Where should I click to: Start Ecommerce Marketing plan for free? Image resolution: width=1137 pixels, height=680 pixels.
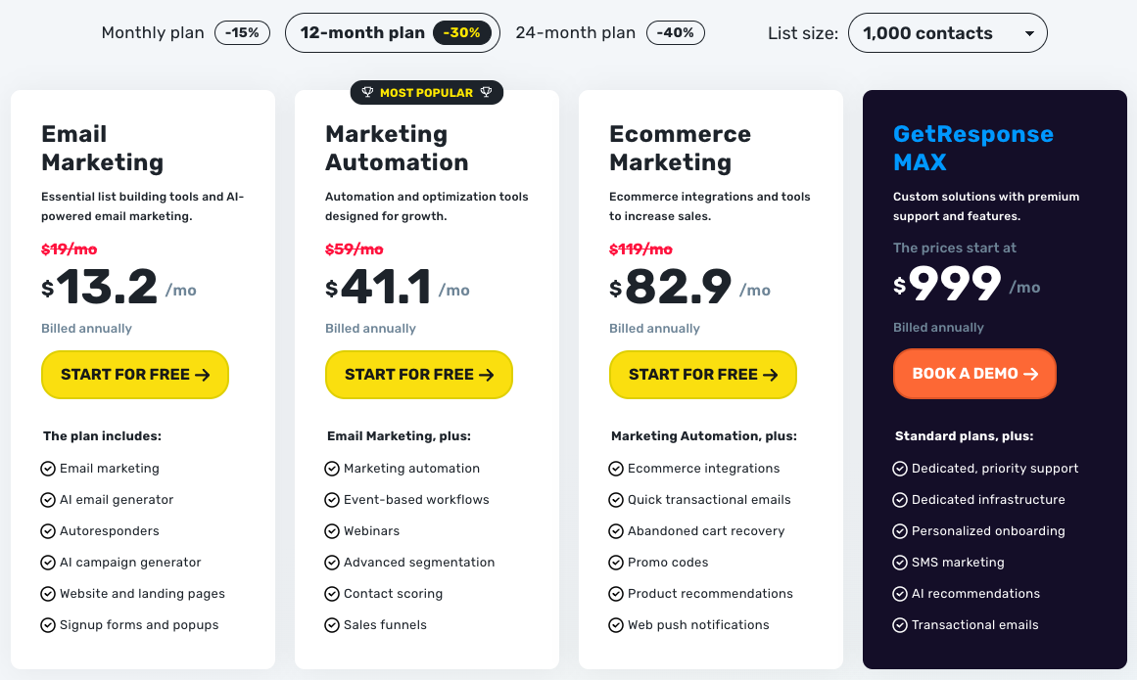pyautogui.click(x=703, y=375)
